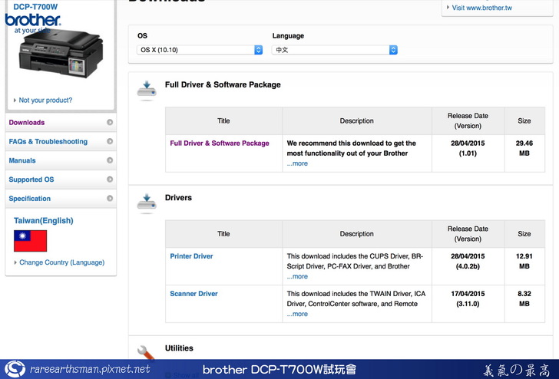559x379 pixels.
Task: Click the Full Driver & Software Package link
Action: [x=220, y=143]
